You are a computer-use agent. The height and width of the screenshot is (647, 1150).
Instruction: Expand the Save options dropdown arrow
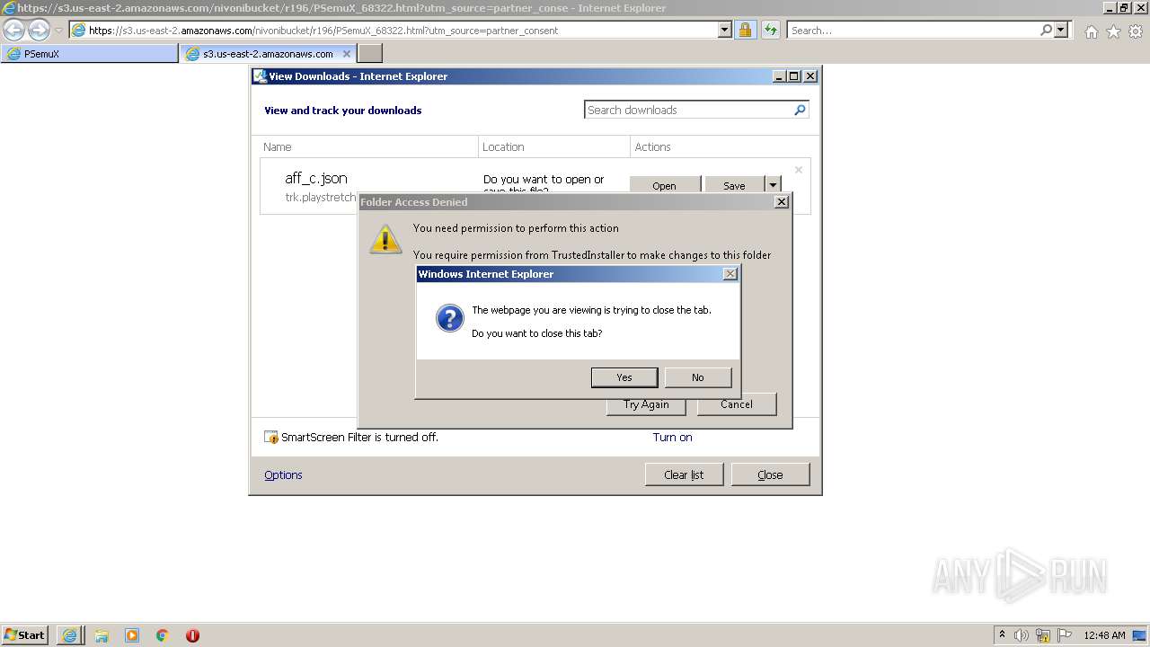point(773,185)
